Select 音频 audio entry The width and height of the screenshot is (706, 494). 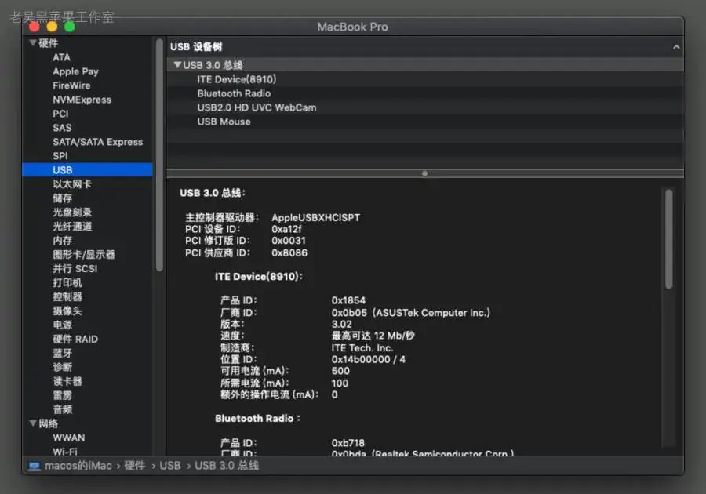[x=62, y=409]
